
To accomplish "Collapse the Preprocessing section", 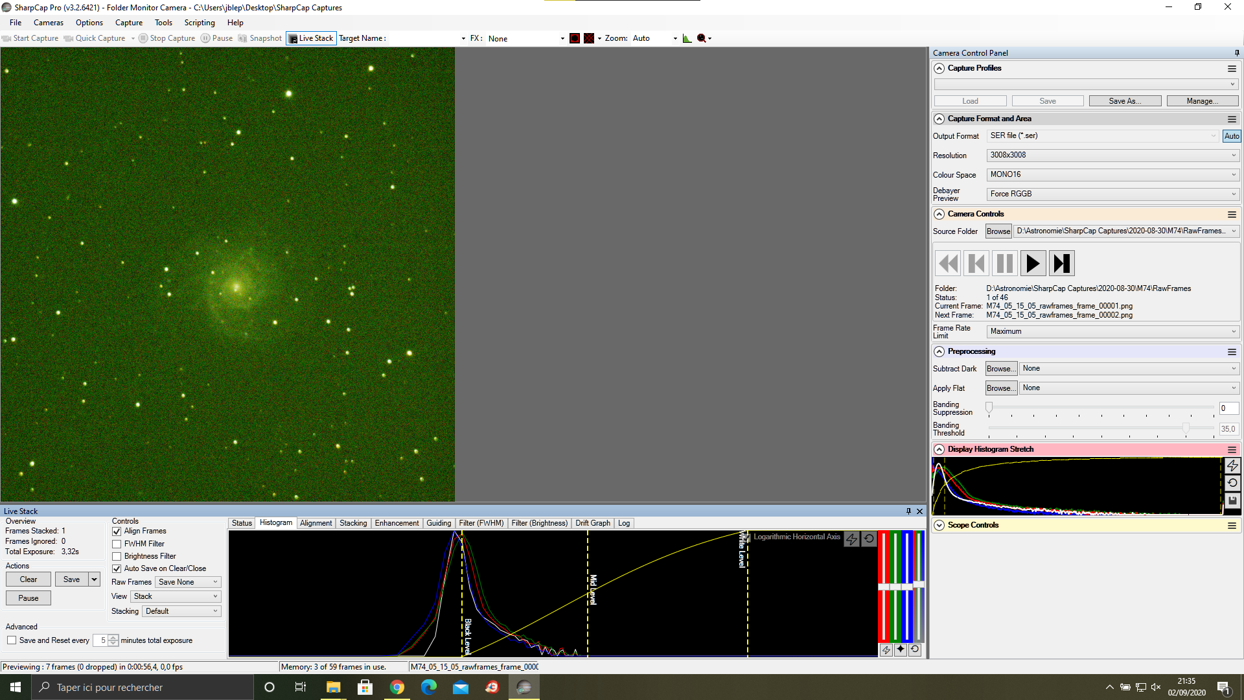I will (939, 351).
